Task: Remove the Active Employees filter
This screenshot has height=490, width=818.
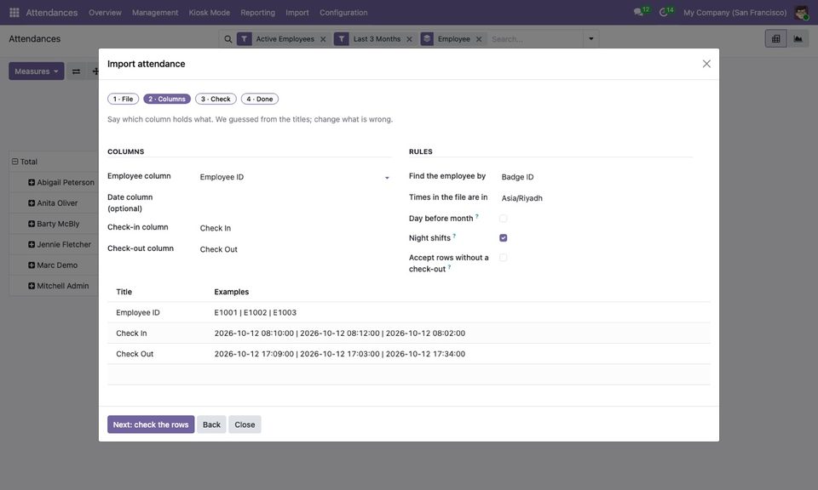Action: [x=323, y=39]
